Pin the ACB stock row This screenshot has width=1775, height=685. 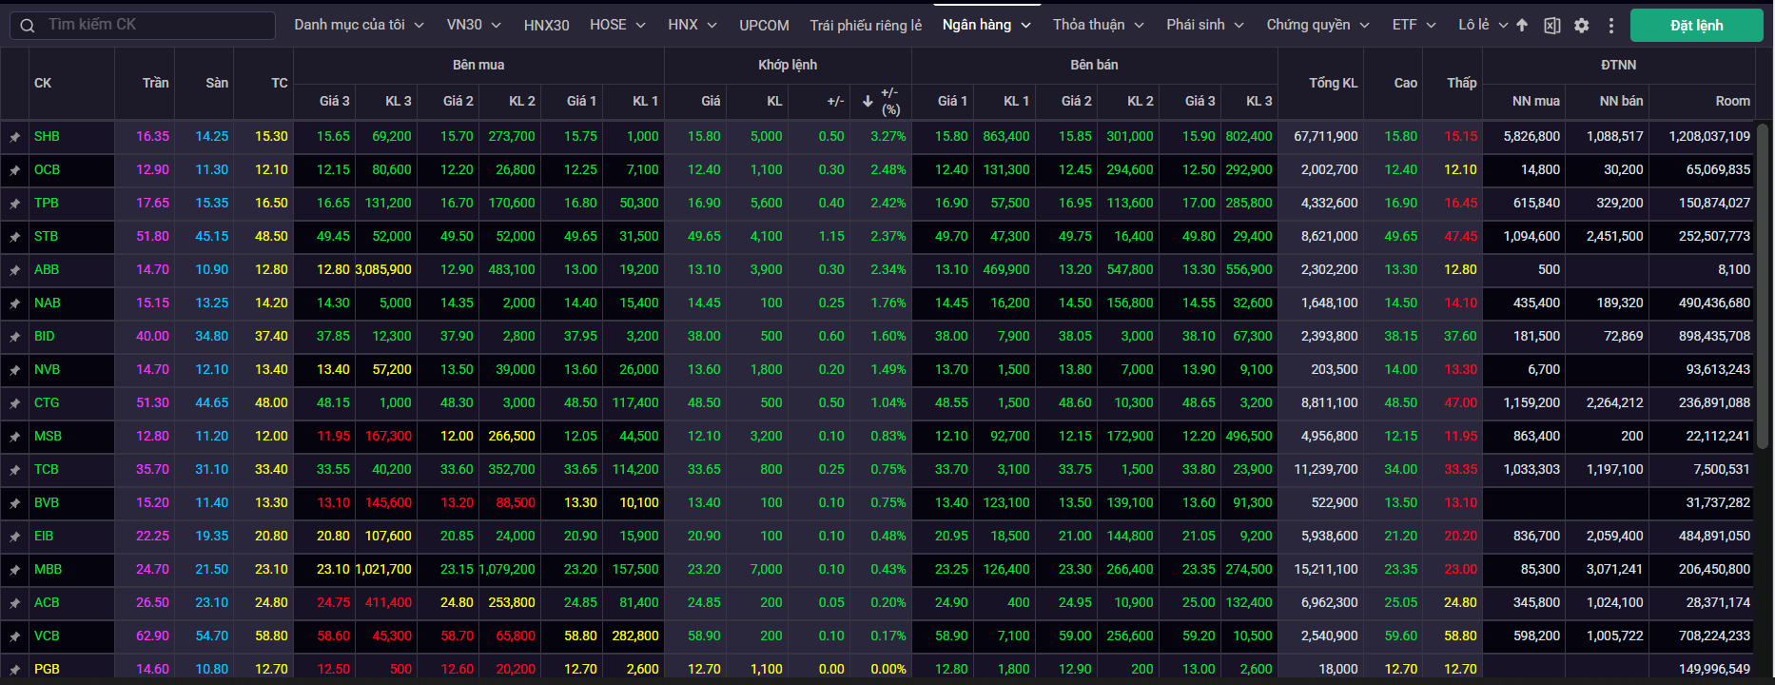15,603
